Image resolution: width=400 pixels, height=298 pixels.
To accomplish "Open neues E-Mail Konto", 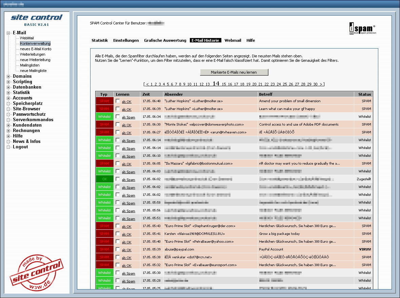I will (36, 49).
